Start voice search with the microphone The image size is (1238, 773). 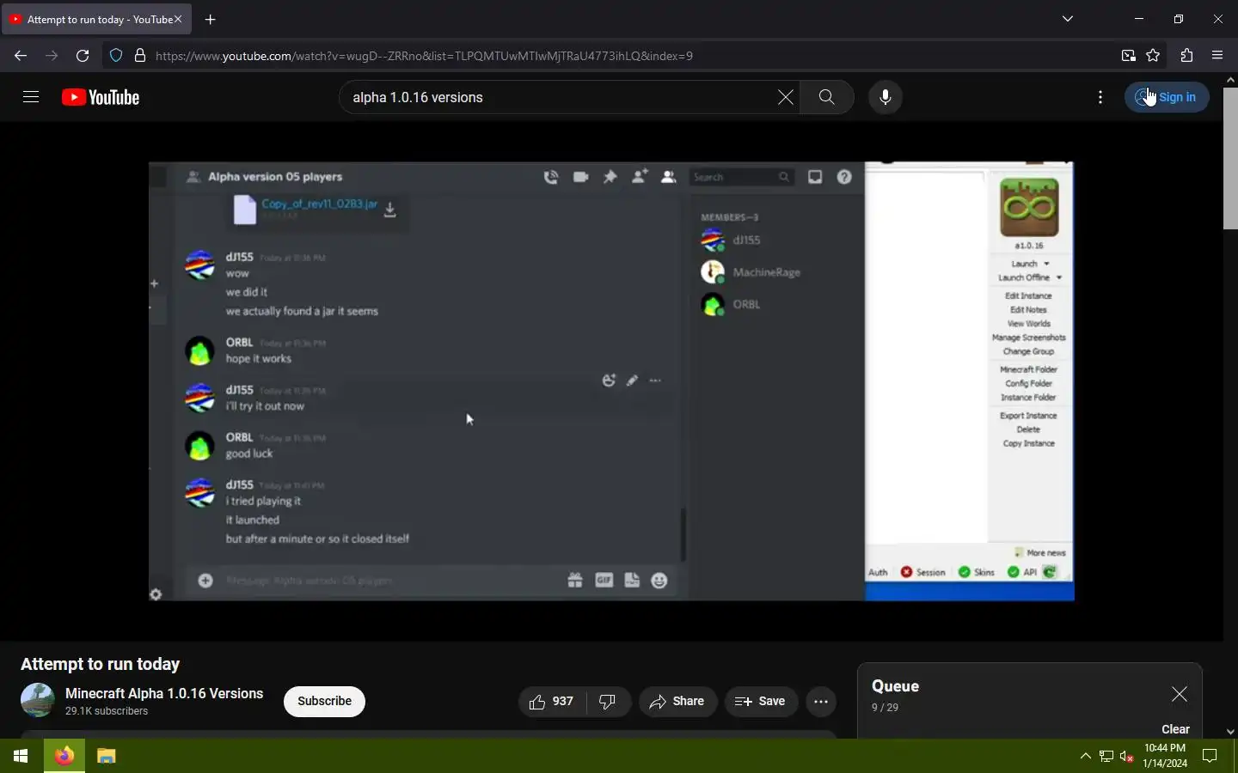pyautogui.click(x=886, y=97)
